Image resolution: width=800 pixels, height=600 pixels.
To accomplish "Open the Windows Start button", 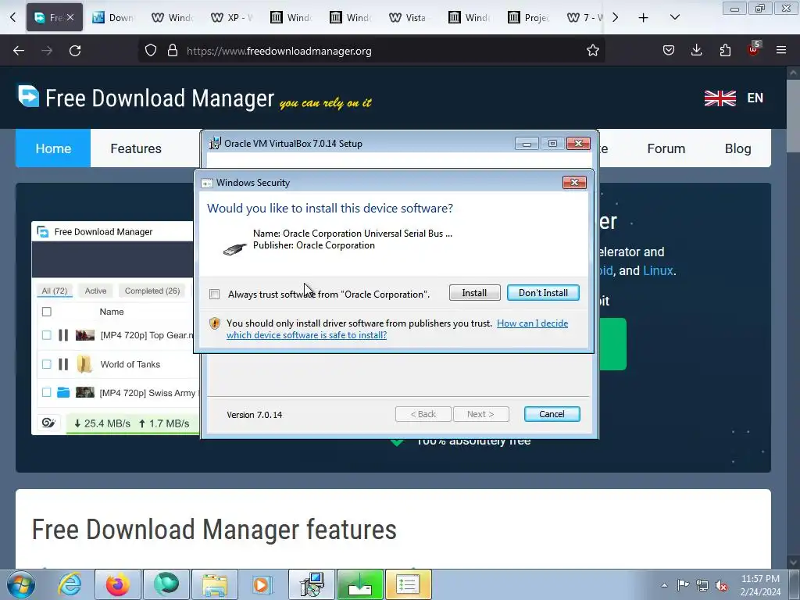I will 21,584.
